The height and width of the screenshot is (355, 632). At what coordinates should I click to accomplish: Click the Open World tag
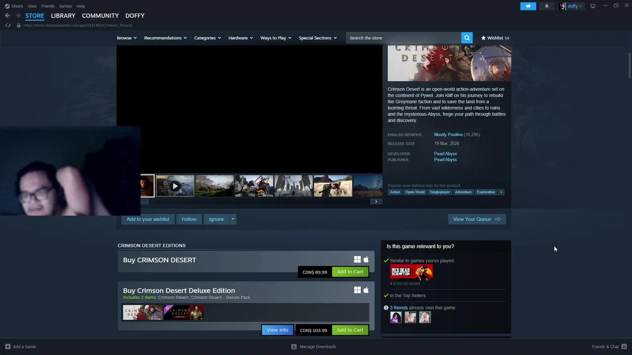click(x=415, y=192)
